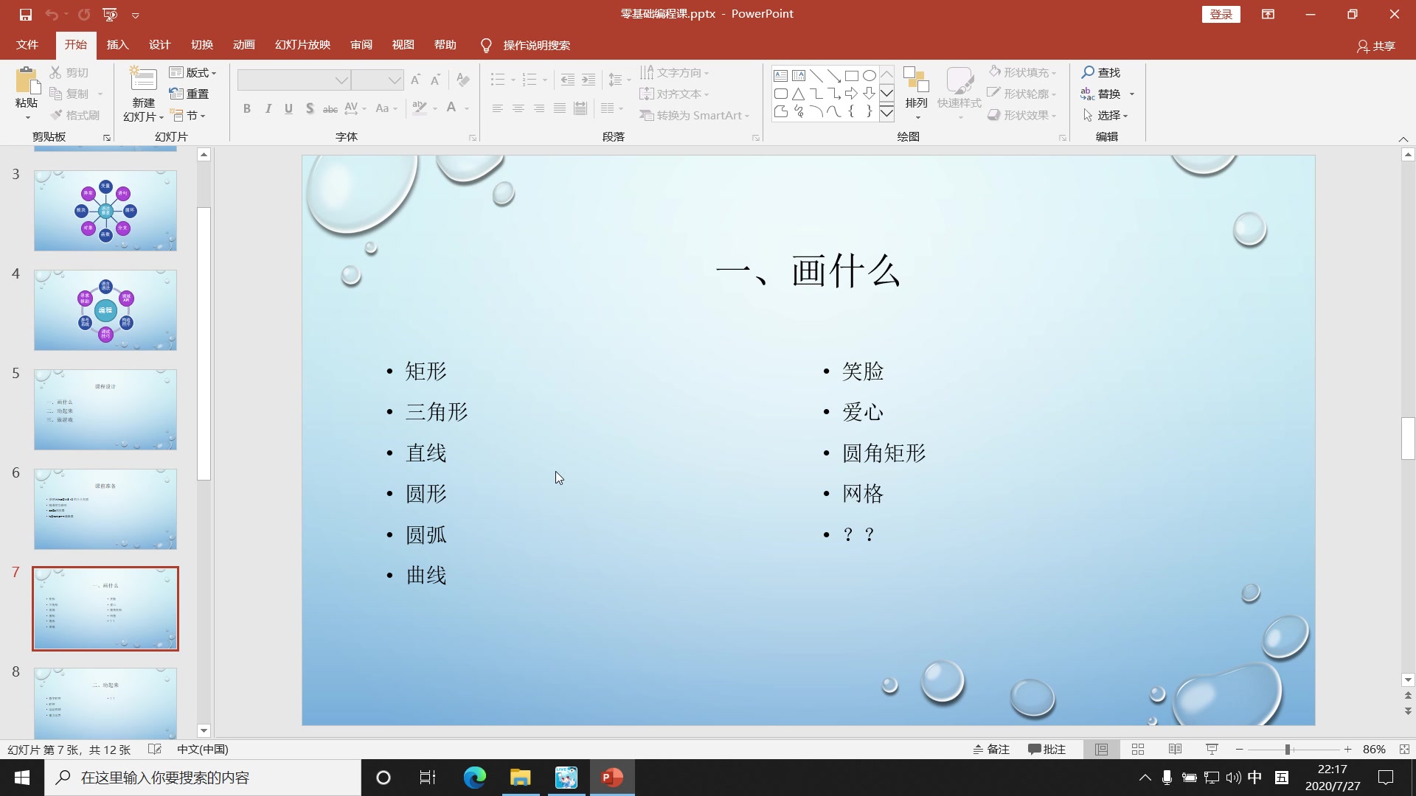Switch to the Animations tab
Image resolution: width=1416 pixels, height=796 pixels.
[243, 45]
